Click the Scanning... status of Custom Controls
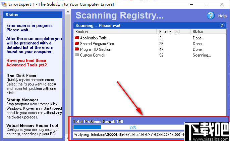This screenshot has height=141, width=230. click(202, 55)
